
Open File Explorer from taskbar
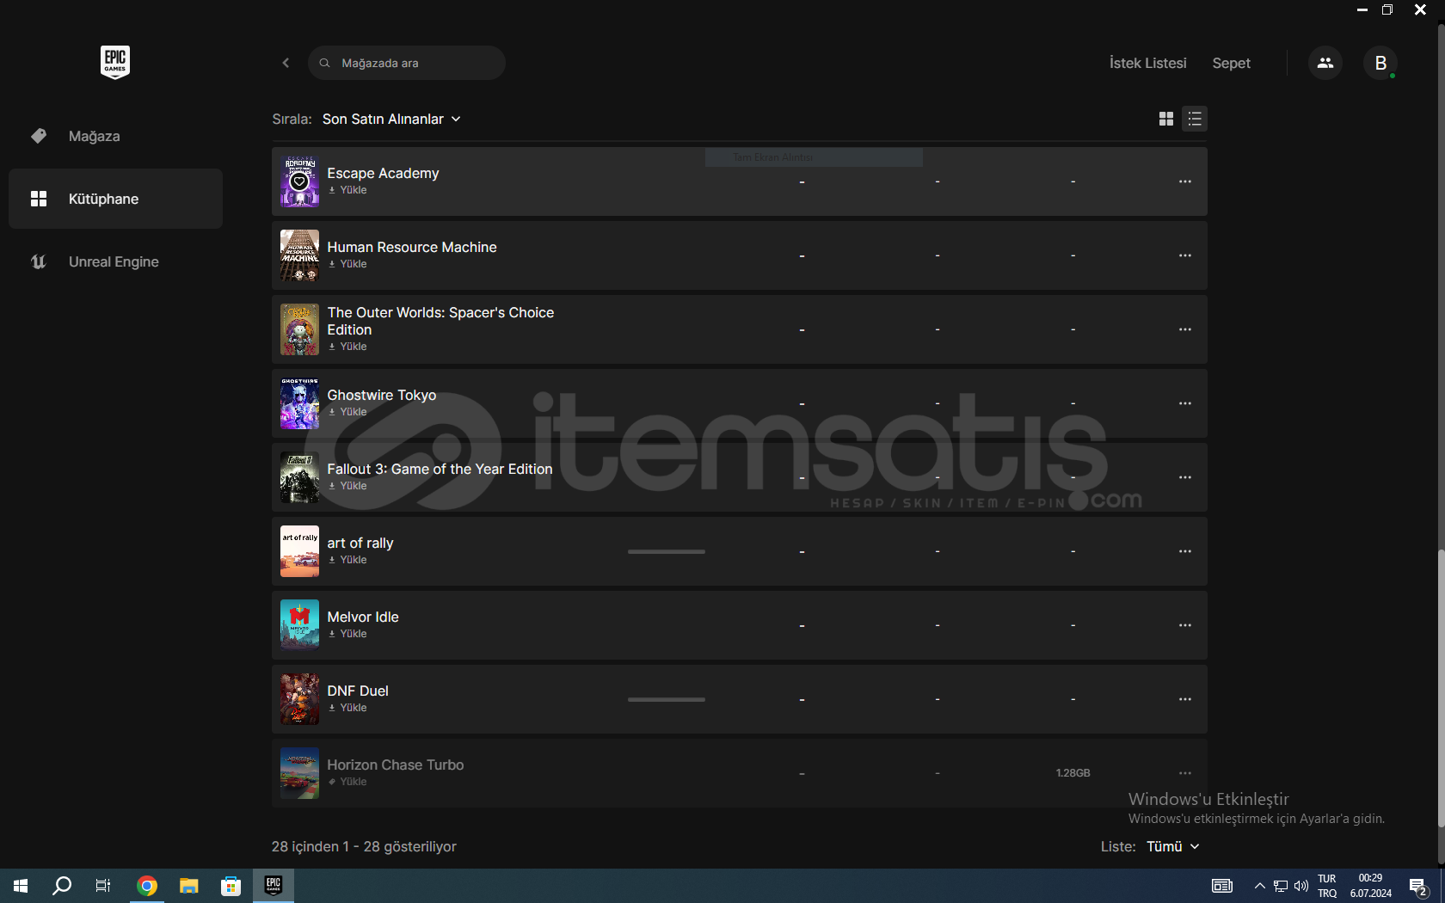[x=189, y=886]
